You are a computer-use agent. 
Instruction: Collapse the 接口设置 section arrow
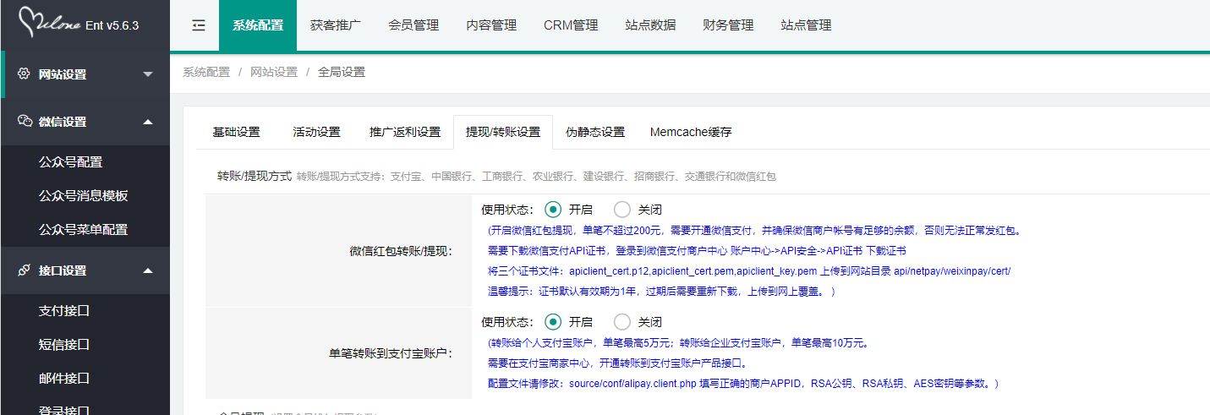[148, 270]
